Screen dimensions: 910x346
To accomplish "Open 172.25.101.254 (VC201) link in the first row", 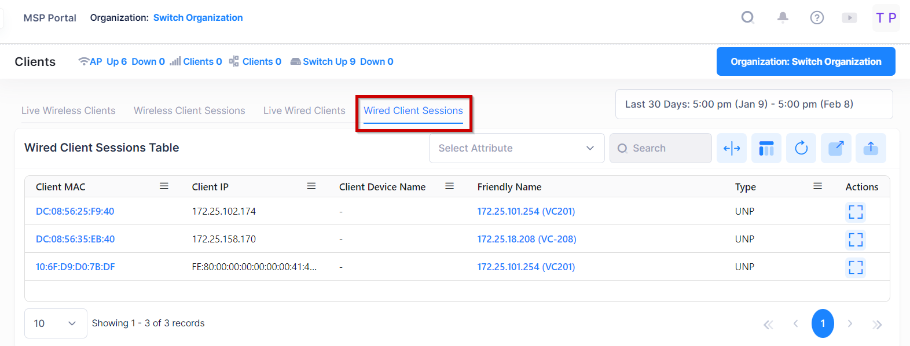I will click(x=526, y=211).
